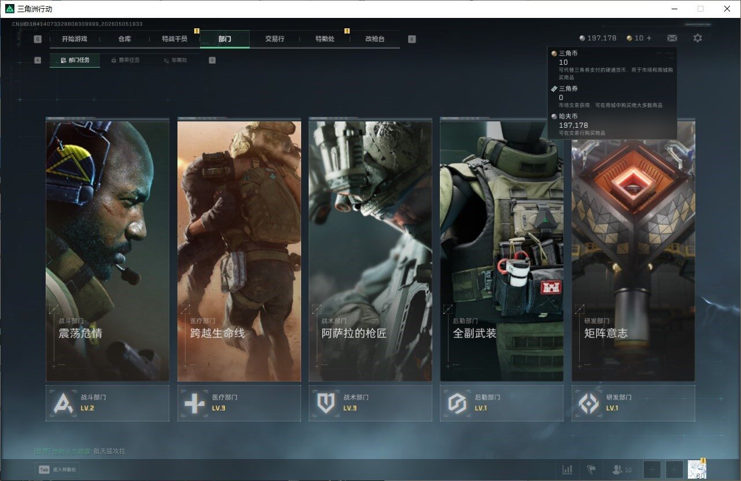
Task: Click the Tab 进入特勤处 button
Action: 57,469
